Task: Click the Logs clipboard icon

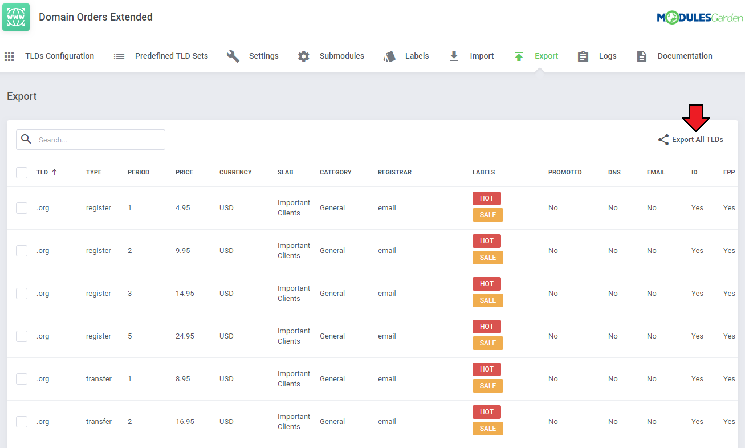Action: (583, 56)
